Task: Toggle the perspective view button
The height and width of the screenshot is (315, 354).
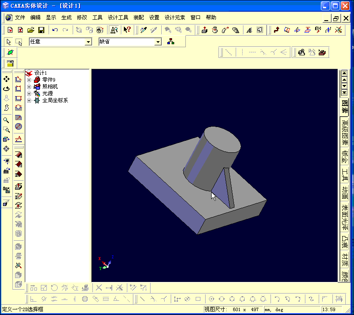Action: [6, 203]
